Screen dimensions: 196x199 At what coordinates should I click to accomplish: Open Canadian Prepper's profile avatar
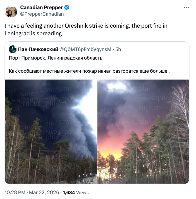pos(11,11)
